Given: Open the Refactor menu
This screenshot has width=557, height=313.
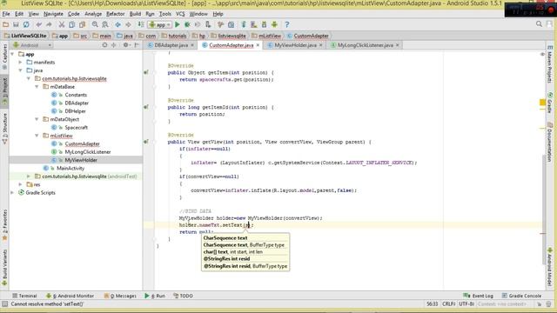Looking at the screenshot, I should tap(116, 14).
